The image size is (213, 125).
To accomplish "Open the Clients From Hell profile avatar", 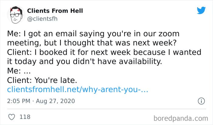I will coord(16,15).
